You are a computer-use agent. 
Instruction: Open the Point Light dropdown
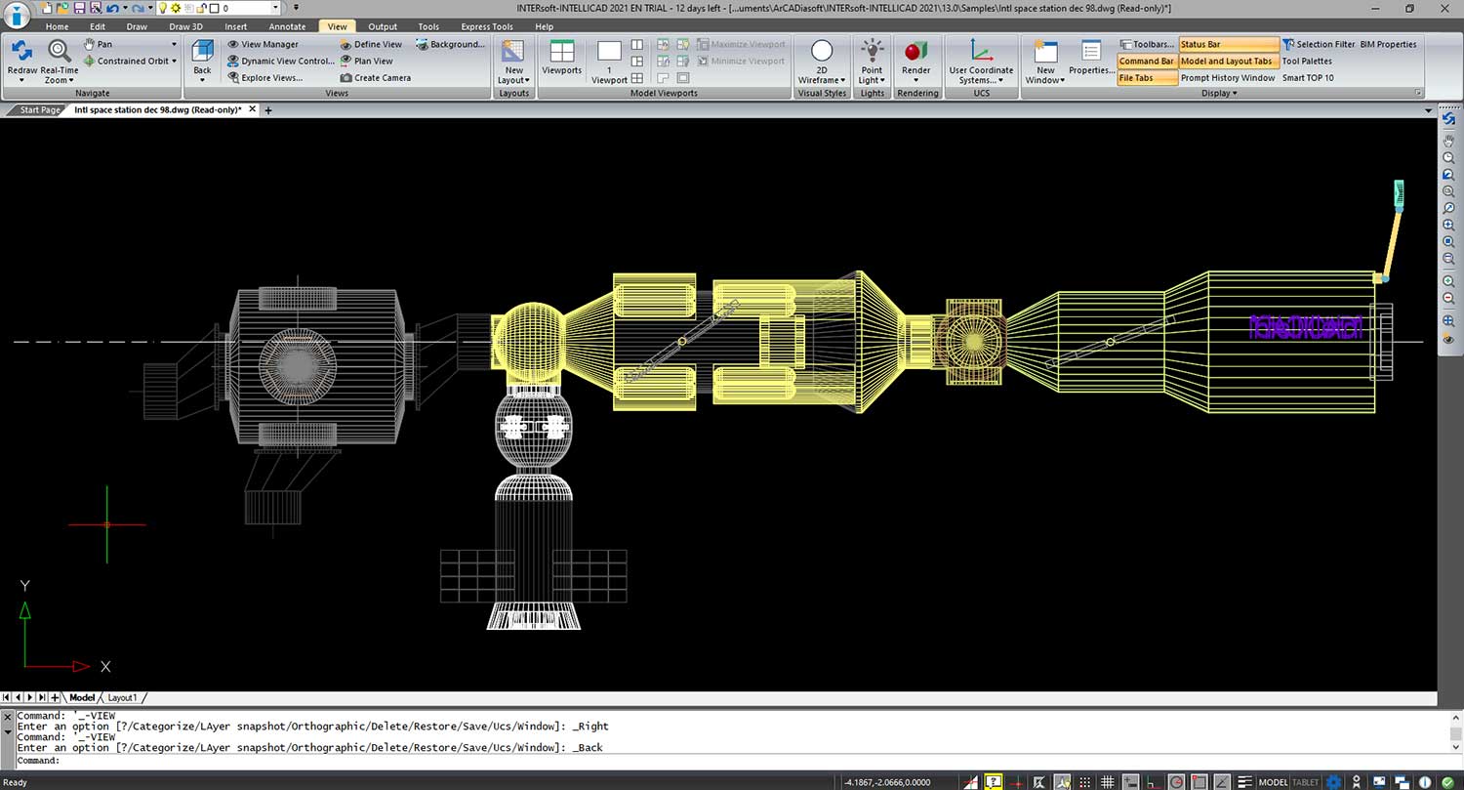(x=872, y=80)
